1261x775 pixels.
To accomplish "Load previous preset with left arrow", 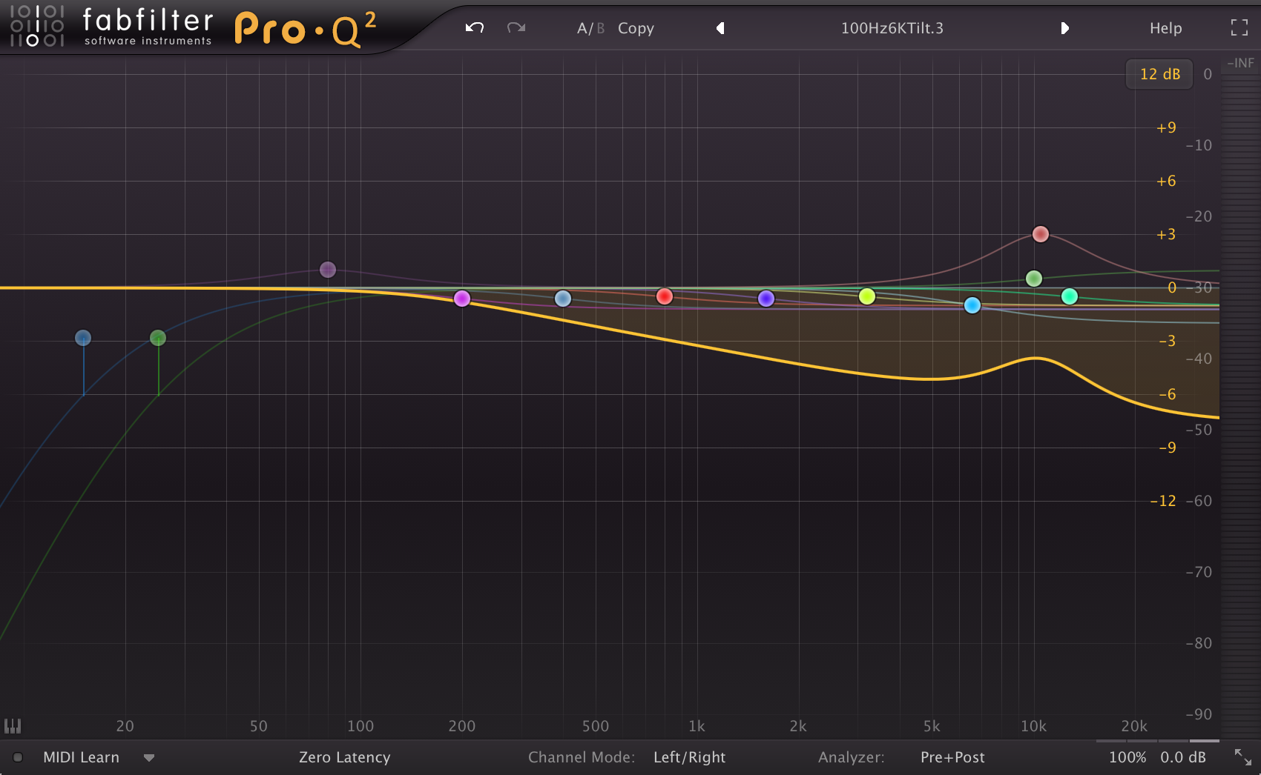I will [x=720, y=28].
